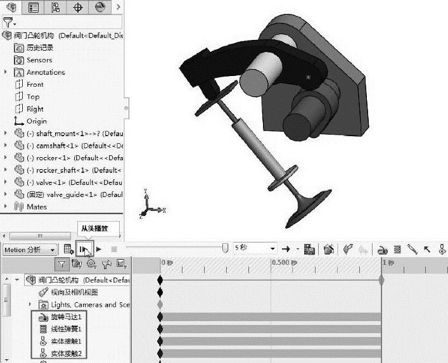Select 线性弹簧1 in the motion tree

66,329
